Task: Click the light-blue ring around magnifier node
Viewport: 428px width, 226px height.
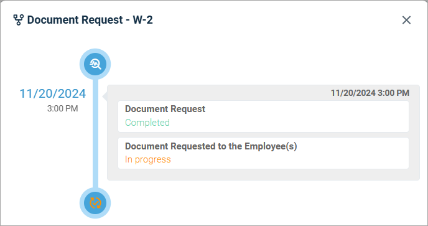Action: pos(95,51)
